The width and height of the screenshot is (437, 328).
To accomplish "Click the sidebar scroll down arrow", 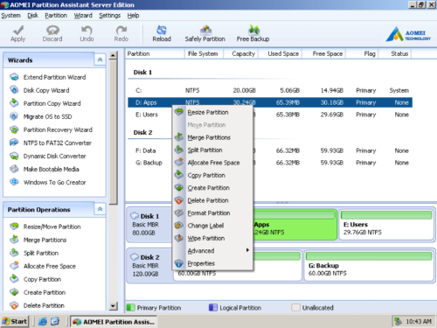I will pos(113,306).
